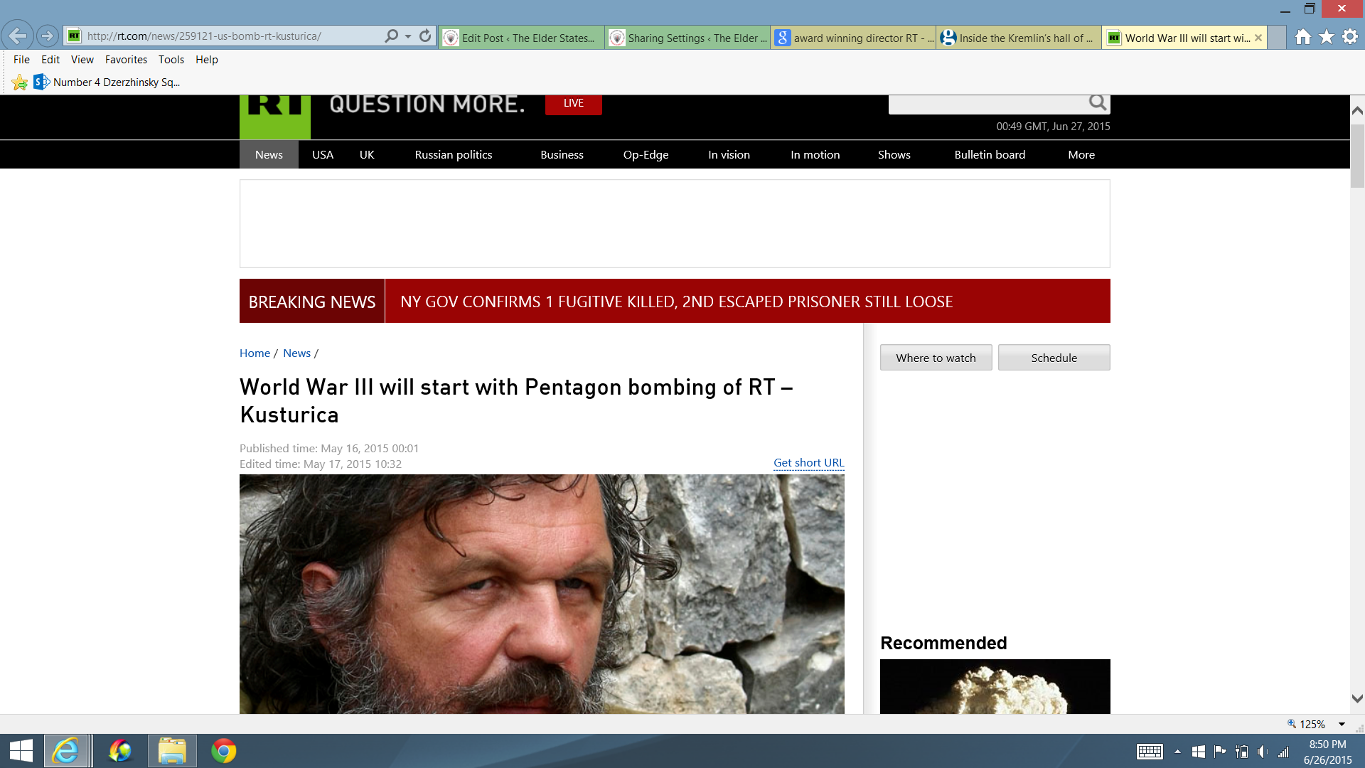Open the zoom level 125% dropdown arrow
This screenshot has height=768, width=1365.
pos(1342,724)
